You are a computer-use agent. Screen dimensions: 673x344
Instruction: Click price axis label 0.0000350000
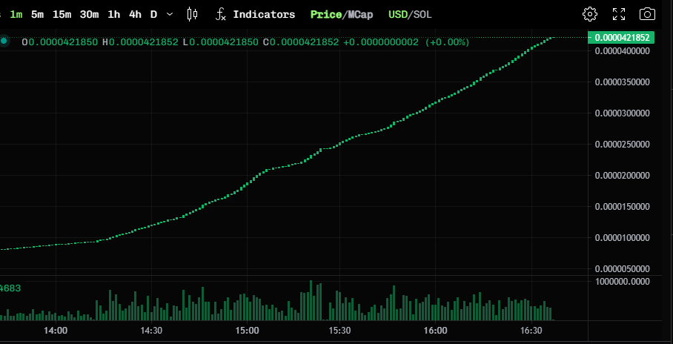point(622,82)
